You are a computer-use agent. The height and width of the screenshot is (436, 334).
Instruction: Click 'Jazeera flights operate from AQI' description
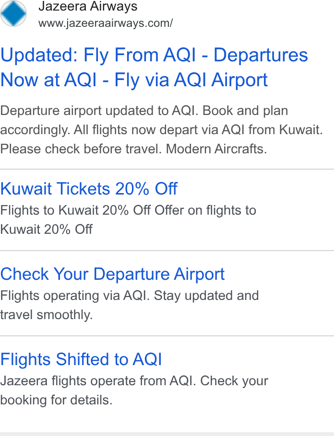pyautogui.click(x=96, y=381)
